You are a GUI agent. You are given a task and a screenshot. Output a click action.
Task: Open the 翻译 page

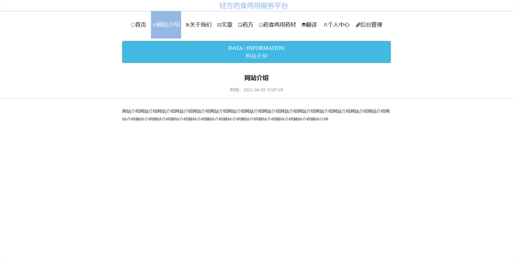point(309,25)
